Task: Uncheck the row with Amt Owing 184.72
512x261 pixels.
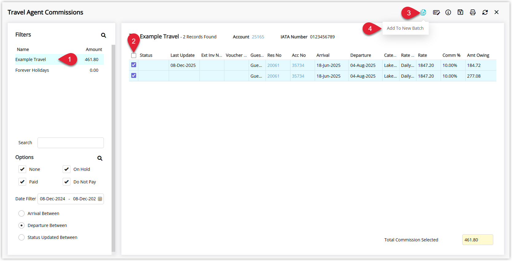Action: click(134, 65)
